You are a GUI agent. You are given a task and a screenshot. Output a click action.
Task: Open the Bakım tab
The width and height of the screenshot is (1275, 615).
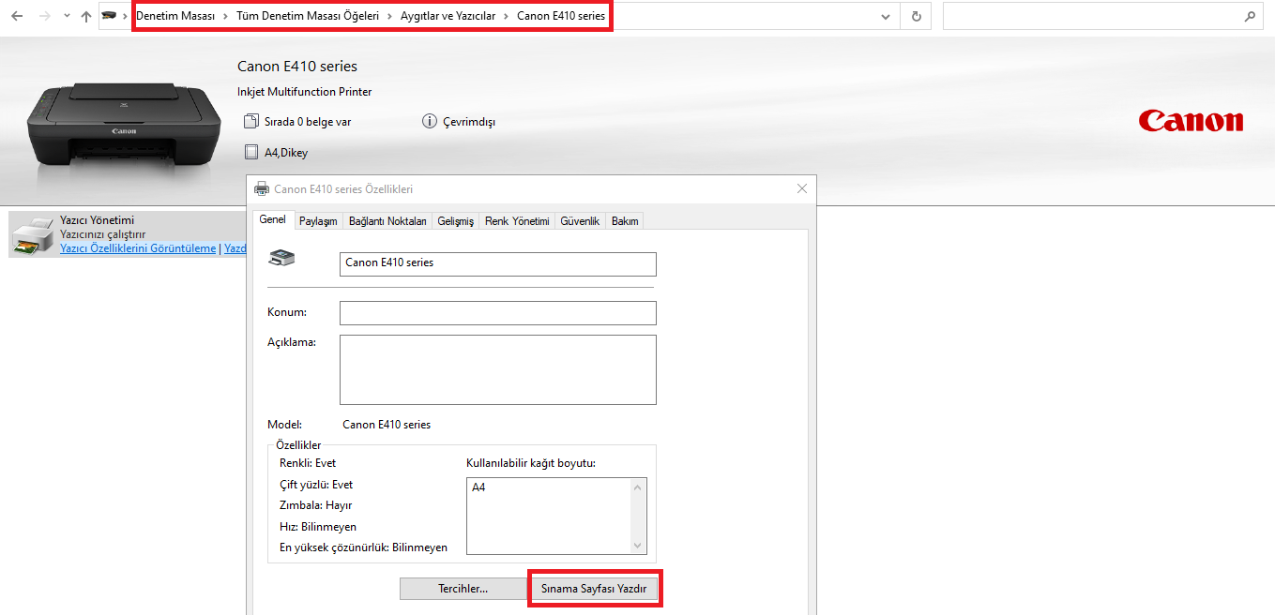coord(625,221)
